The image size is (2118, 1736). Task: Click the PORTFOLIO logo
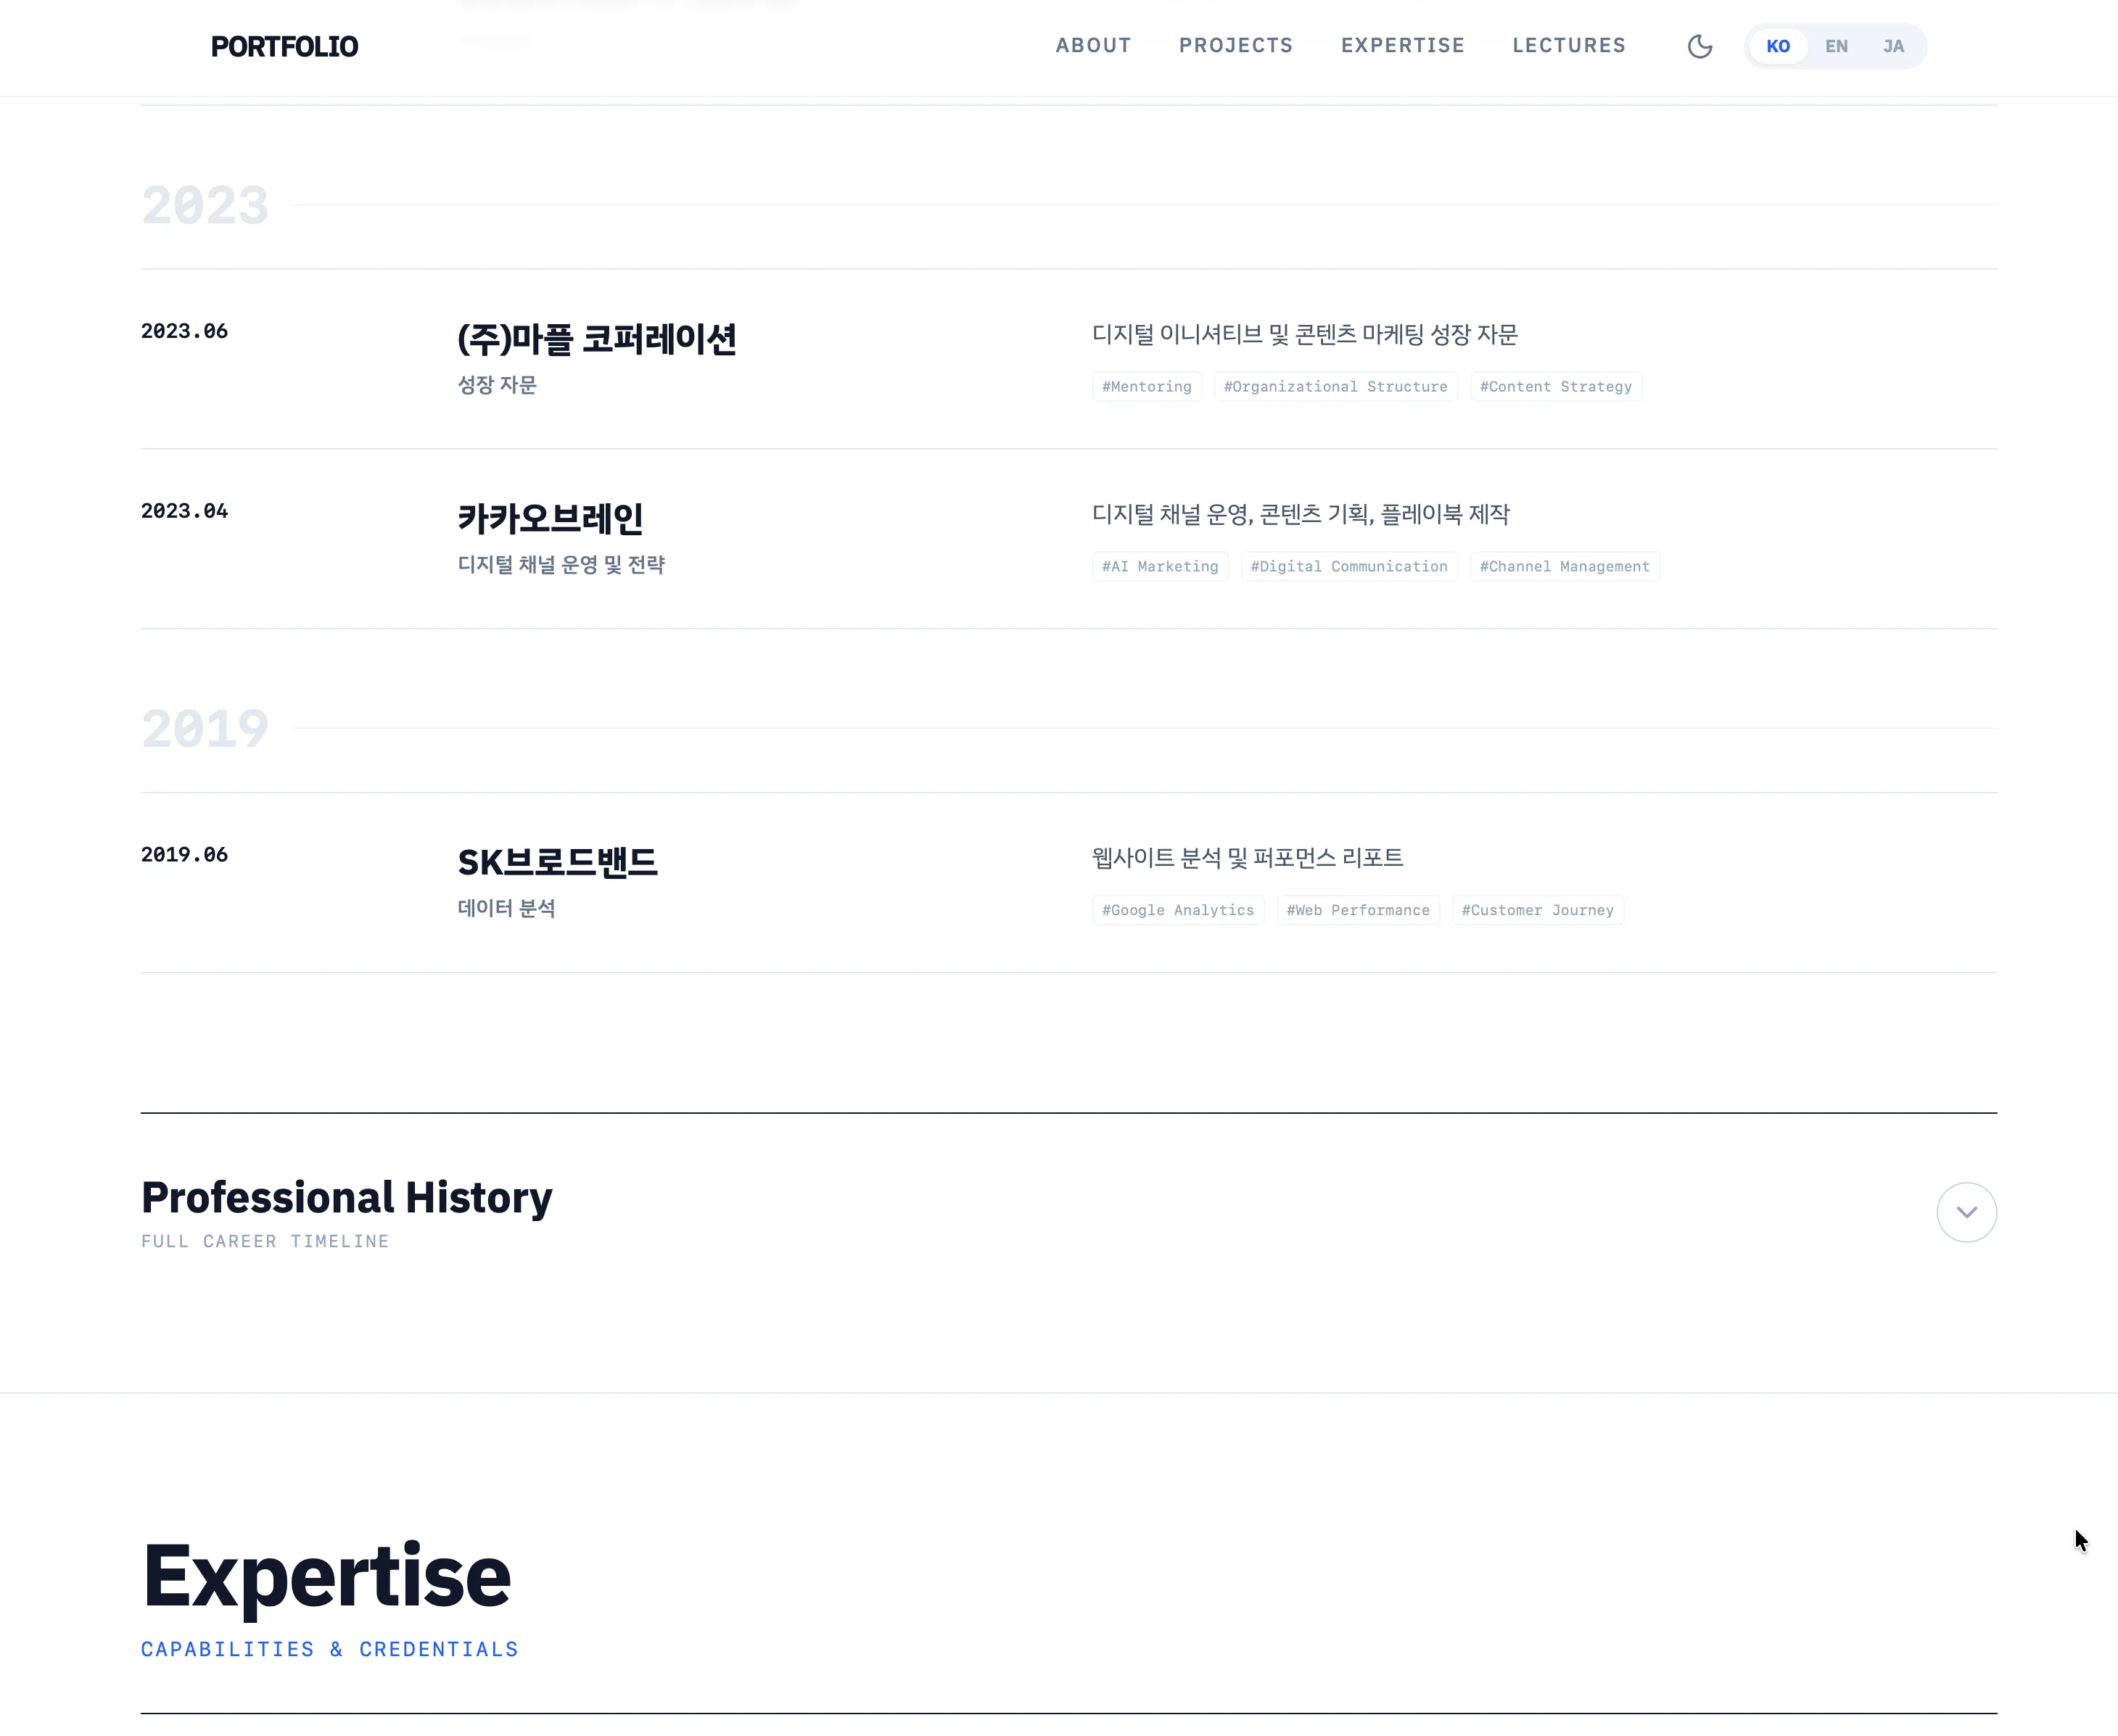(x=284, y=46)
